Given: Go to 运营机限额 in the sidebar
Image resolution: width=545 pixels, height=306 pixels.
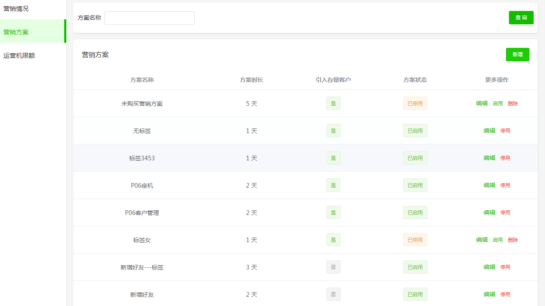Looking at the screenshot, I should pos(19,55).
